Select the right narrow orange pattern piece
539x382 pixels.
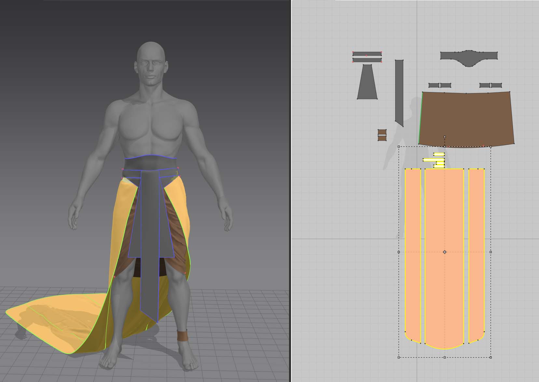tap(476, 255)
